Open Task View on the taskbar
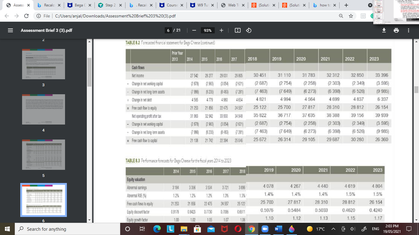This screenshot has width=419, height=235. (142, 229)
